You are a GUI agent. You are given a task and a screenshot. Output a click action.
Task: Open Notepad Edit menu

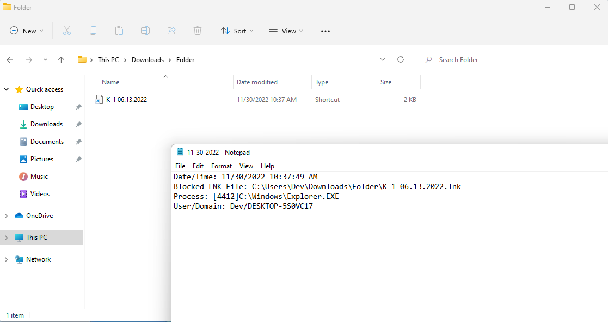(198, 166)
